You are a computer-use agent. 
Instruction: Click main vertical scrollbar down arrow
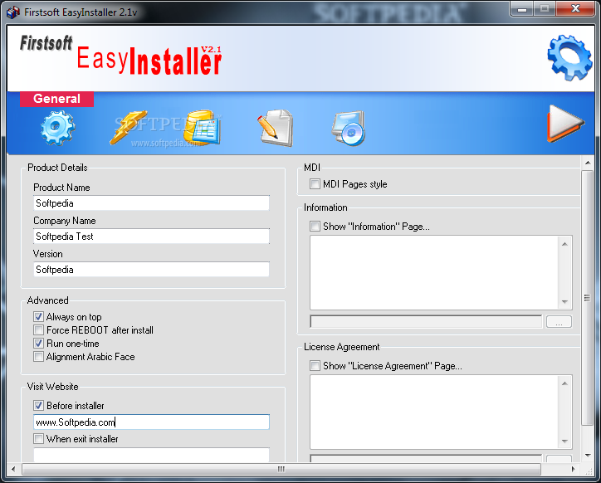[588, 456]
